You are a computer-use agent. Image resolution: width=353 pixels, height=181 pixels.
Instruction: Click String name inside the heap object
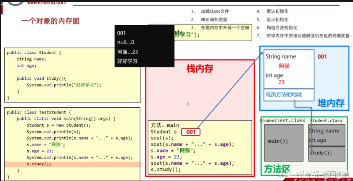tap(281, 56)
